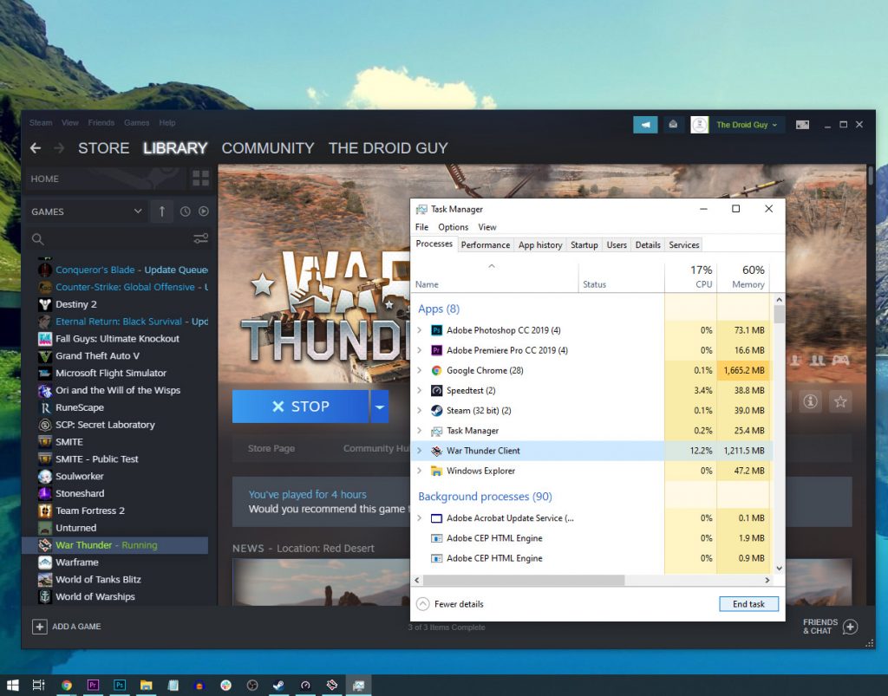Collapse Task Manager with Fewer details
Viewport: 888px width, 696px height.
click(x=451, y=604)
